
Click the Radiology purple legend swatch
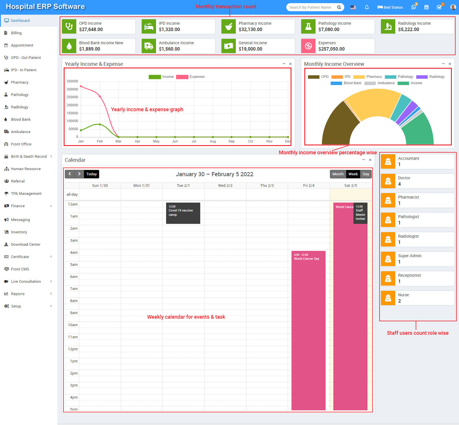[x=422, y=77]
